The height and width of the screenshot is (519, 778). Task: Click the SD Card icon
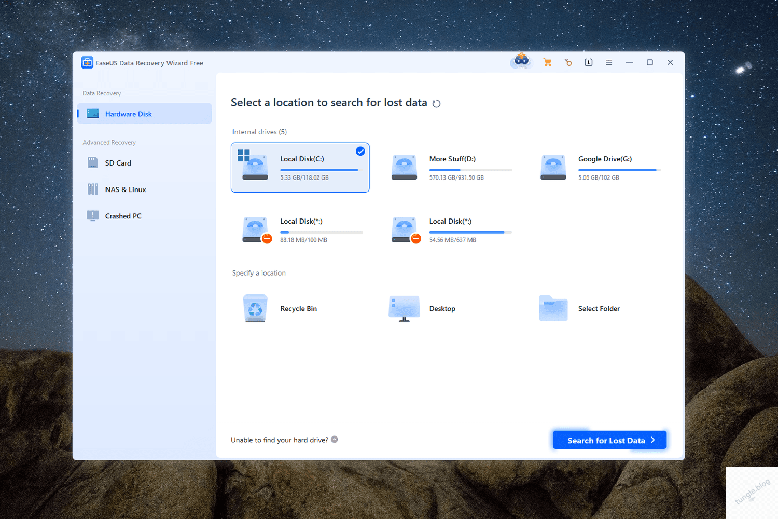coord(93,163)
